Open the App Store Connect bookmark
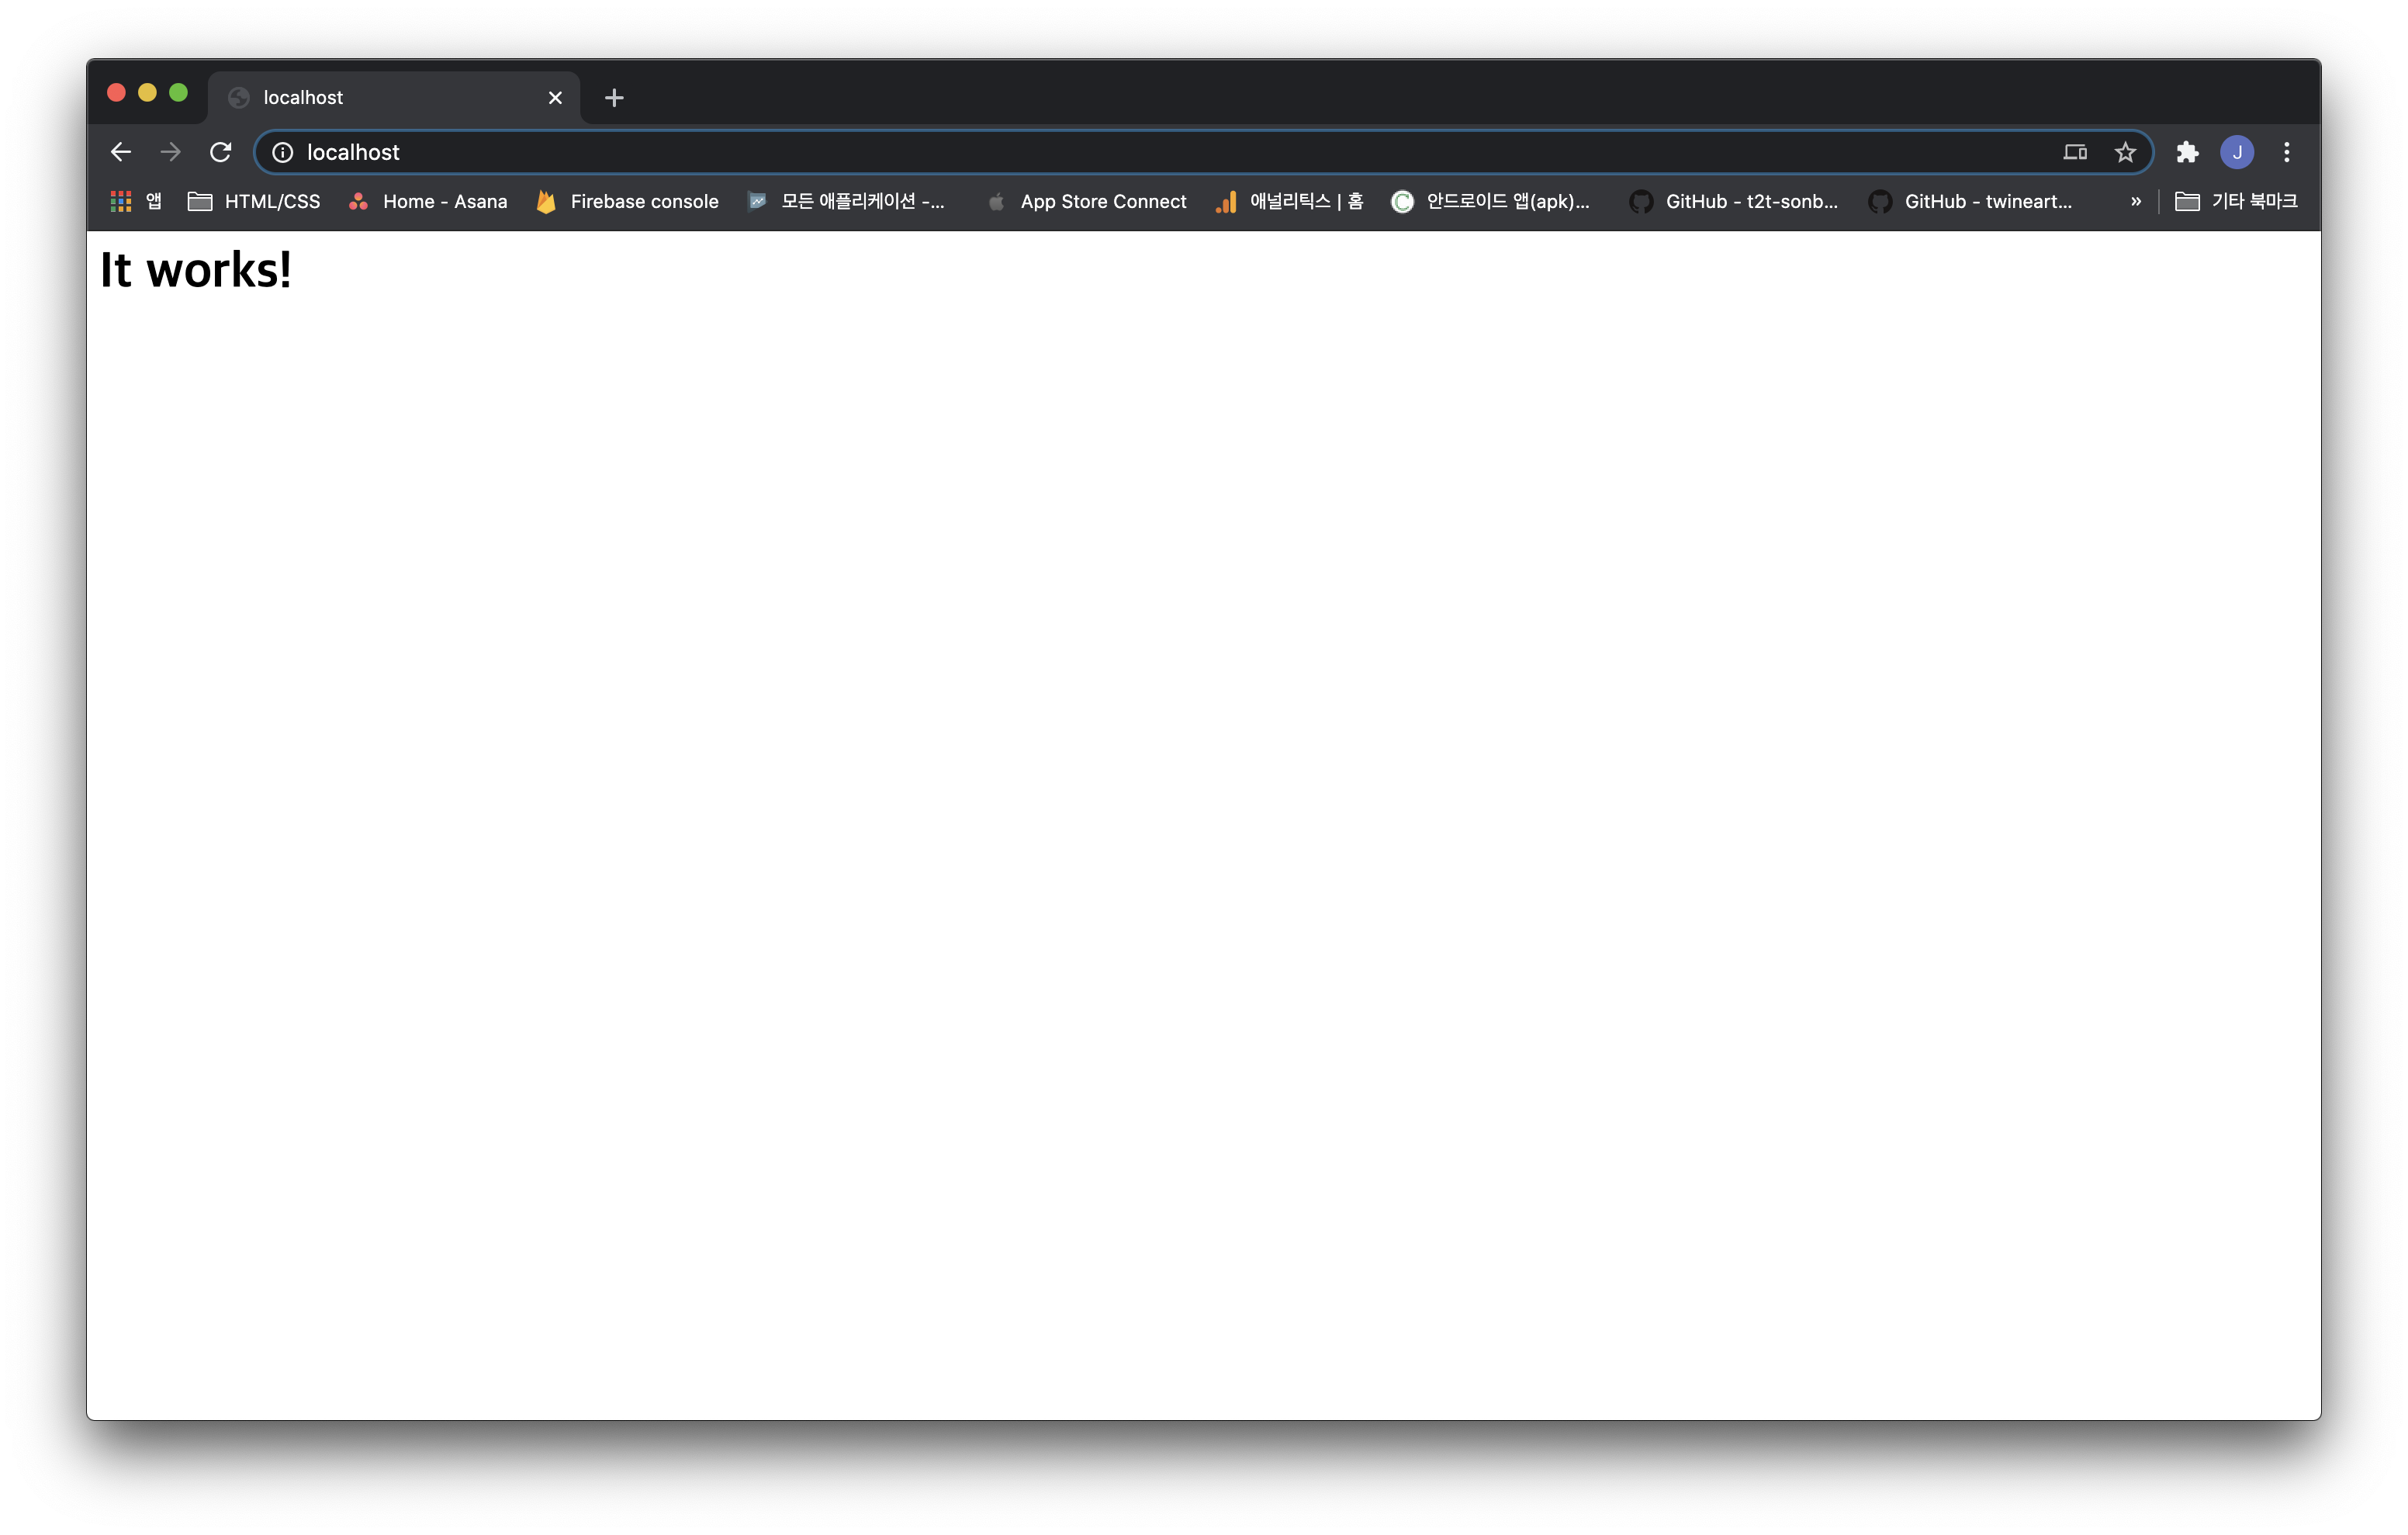This screenshot has width=2408, height=1535. 1086,201
